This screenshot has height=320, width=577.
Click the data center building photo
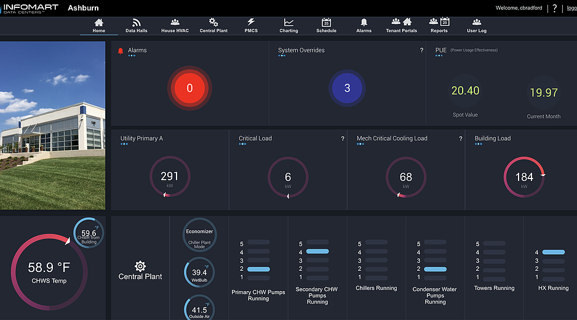click(x=53, y=126)
